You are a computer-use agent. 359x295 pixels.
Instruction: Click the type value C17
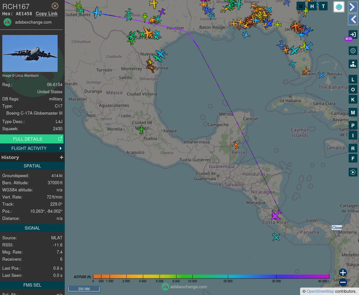(59, 106)
